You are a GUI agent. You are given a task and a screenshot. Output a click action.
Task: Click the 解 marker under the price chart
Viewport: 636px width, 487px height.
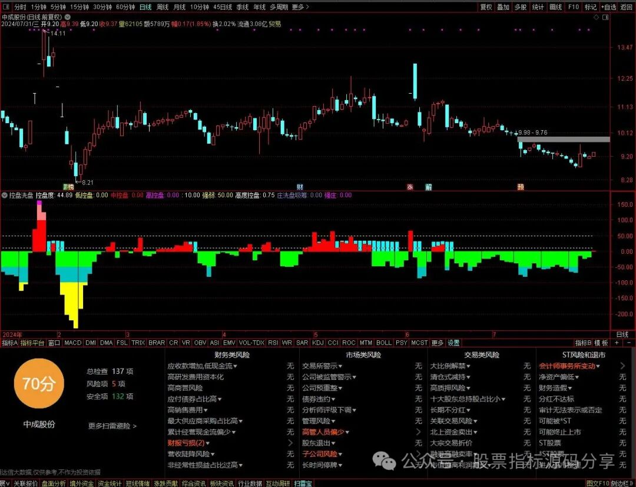(428, 187)
